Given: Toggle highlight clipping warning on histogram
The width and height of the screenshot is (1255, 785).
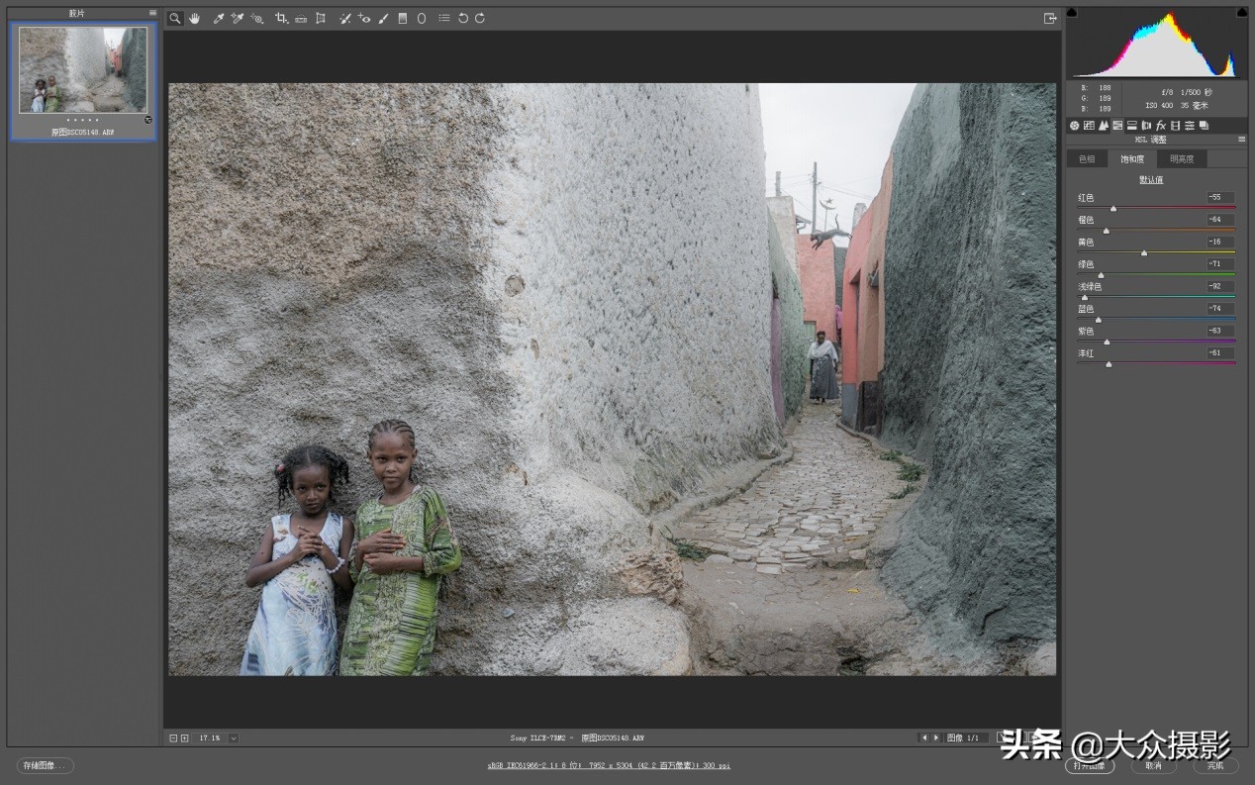Looking at the screenshot, I should click(1241, 12).
